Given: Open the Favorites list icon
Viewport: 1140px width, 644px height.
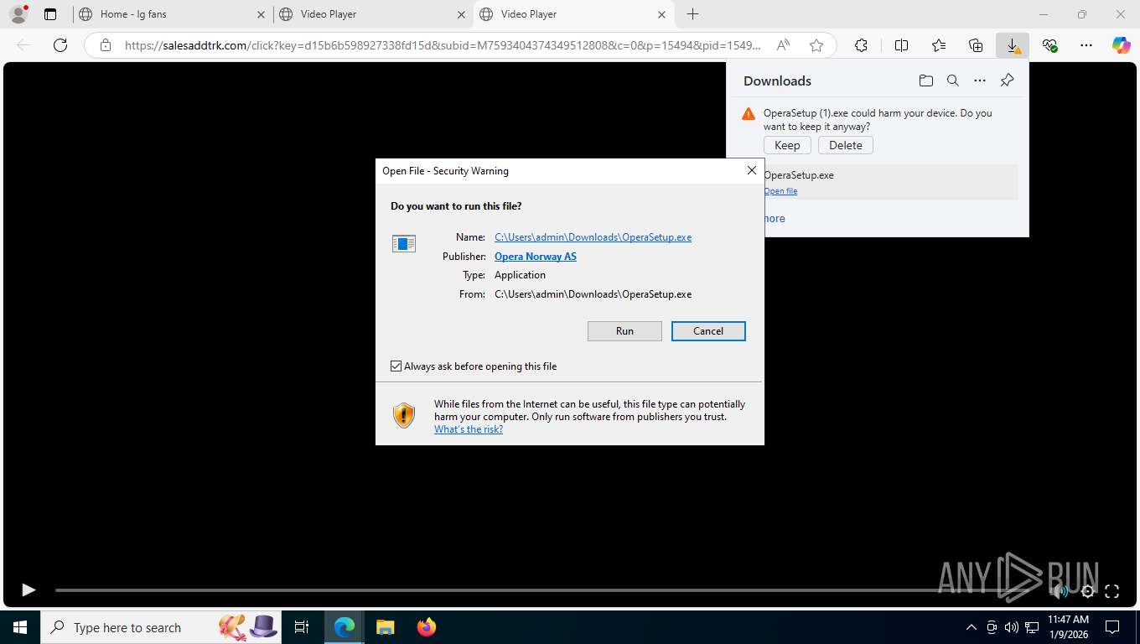Looking at the screenshot, I should [939, 45].
